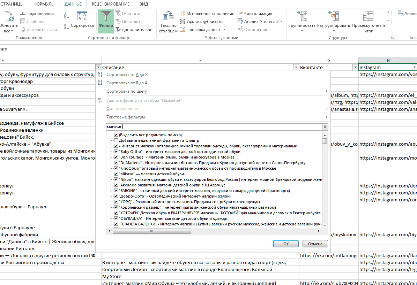Choose Сортировка от Я до А in menu
Viewport: 417px width, 285px height.
click(127, 83)
